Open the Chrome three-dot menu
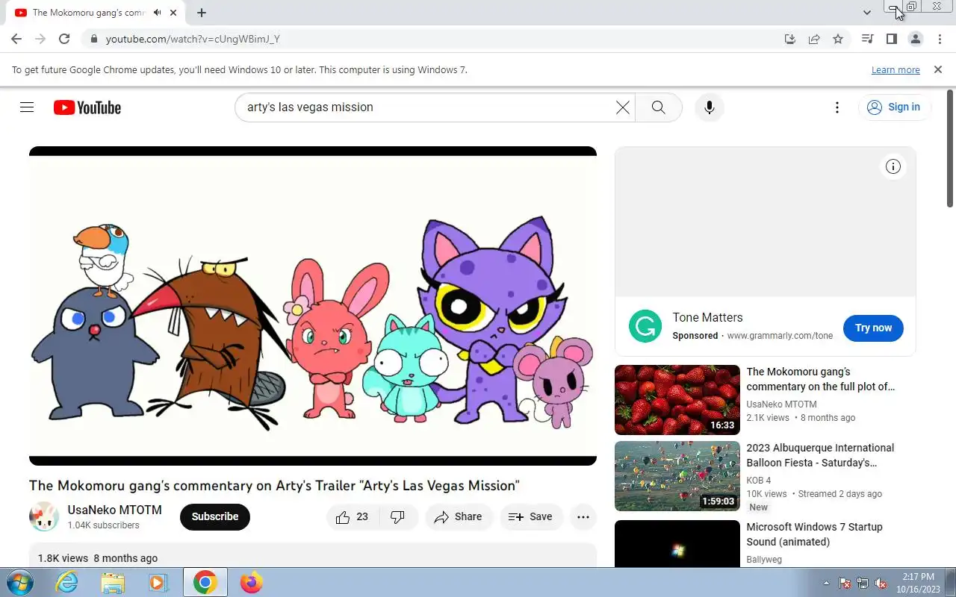The height and width of the screenshot is (597, 956). [939, 39]
